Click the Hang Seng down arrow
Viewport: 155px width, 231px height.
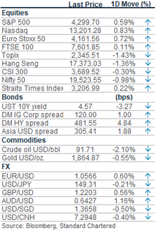pyautogui.click(x=148, y=63)
